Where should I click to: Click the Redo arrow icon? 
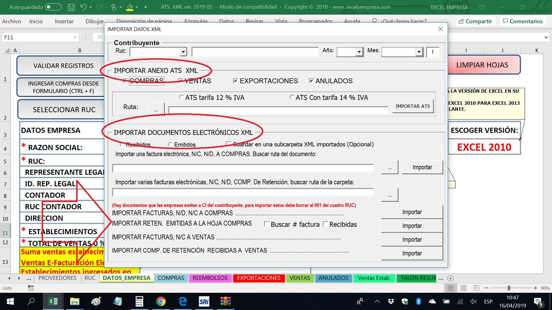(x=99, y=7)
